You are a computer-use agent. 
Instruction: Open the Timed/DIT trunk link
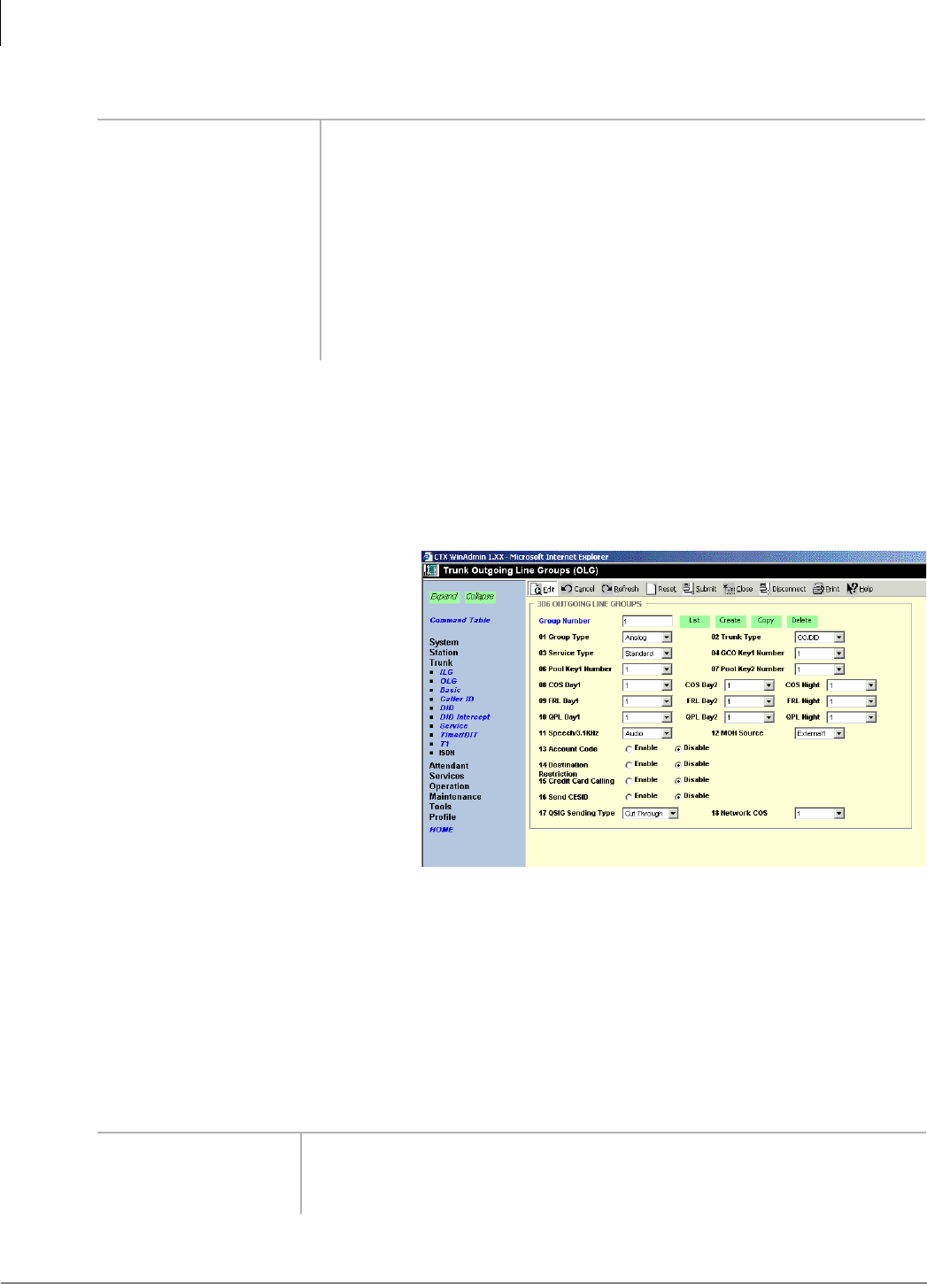(x=459, y=735)
